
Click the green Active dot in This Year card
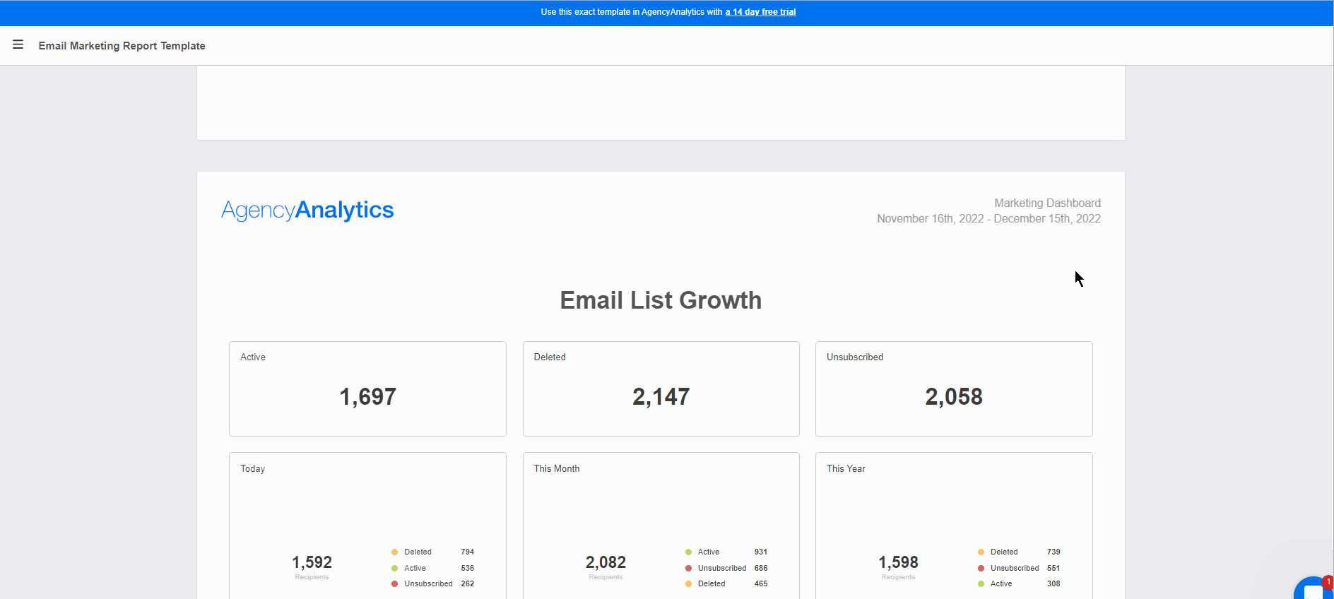point(981,583)
